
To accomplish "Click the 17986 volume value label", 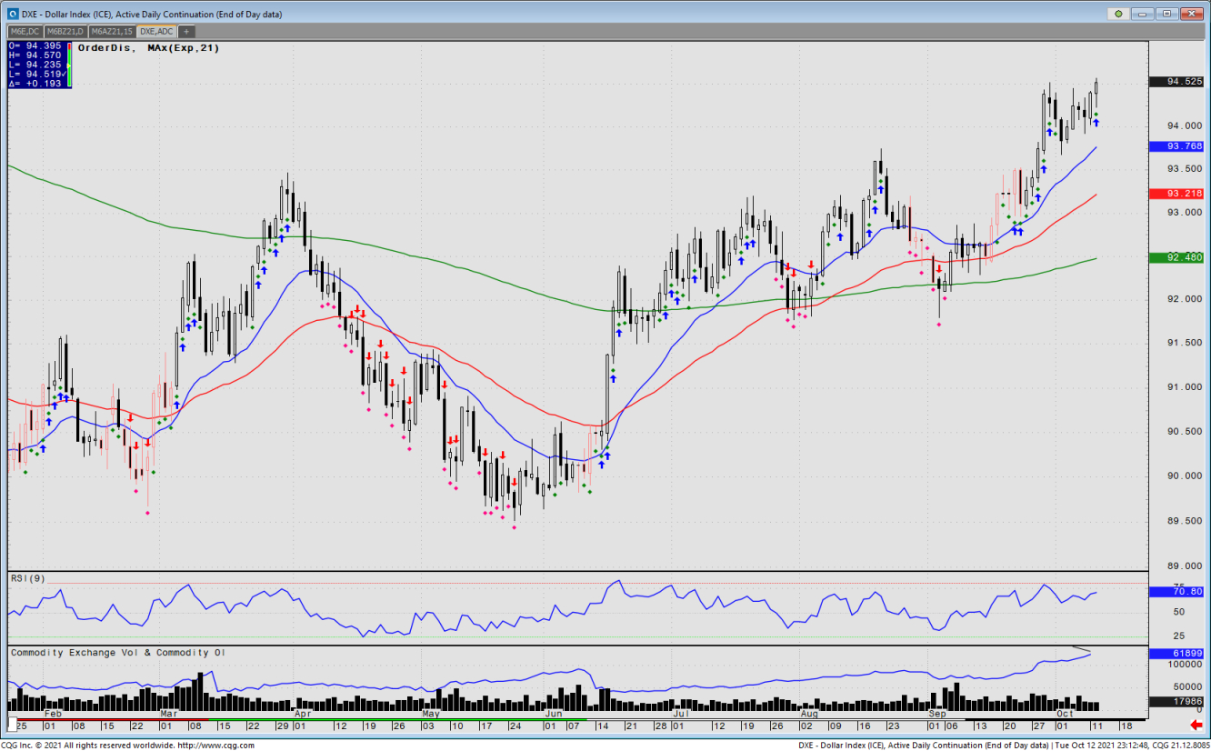I will point(1176,701).
